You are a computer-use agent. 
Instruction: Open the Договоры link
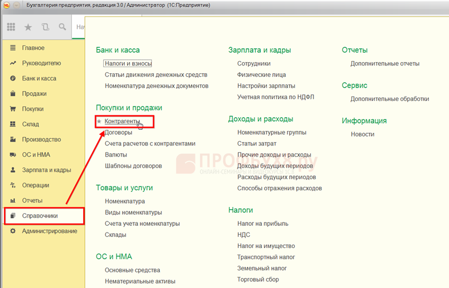(119, 132)
